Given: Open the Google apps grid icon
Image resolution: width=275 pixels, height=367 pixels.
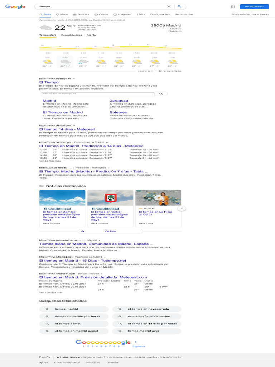Looking at the screenshot, I should coord(233,6).
